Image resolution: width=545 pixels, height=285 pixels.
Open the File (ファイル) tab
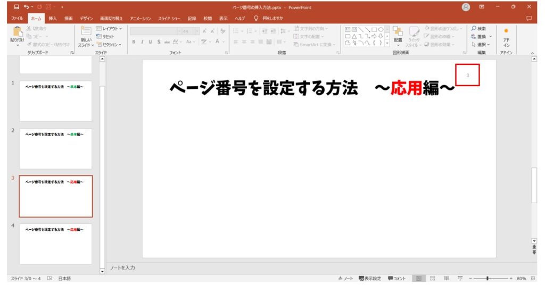[x=16, y=19]
